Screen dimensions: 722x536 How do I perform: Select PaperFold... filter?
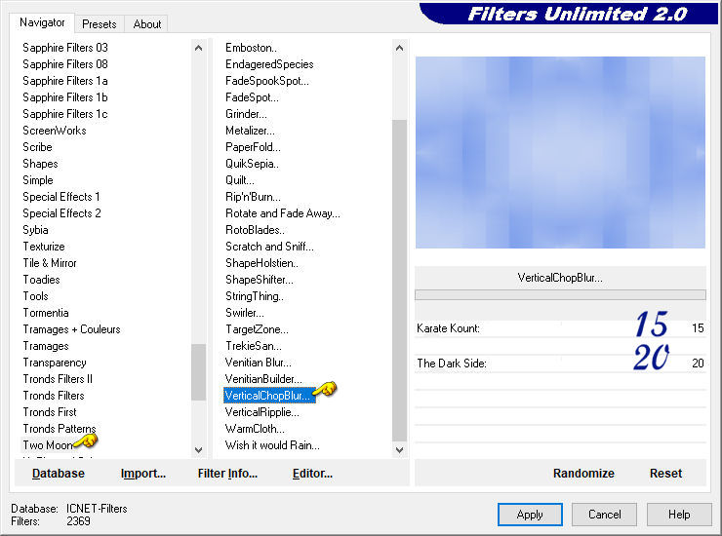tap(253, 147)
